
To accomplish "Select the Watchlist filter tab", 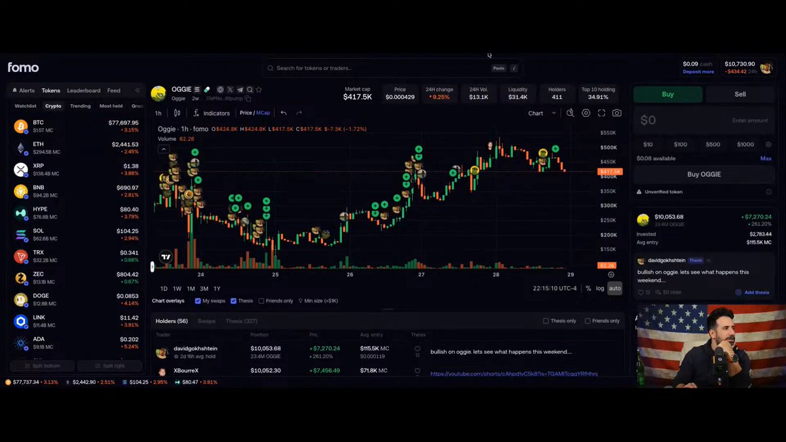I will click(26, 105).
